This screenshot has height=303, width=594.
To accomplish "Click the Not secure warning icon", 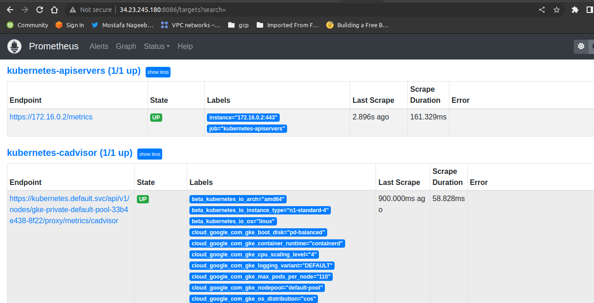I will point(73,9).
